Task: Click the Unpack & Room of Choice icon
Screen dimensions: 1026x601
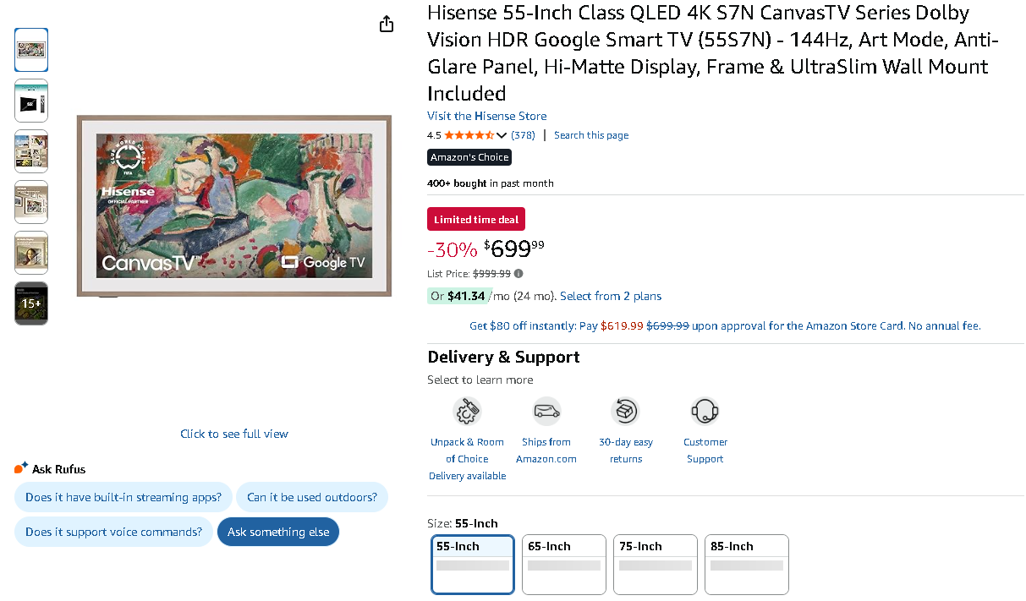Action: [467, 412]
